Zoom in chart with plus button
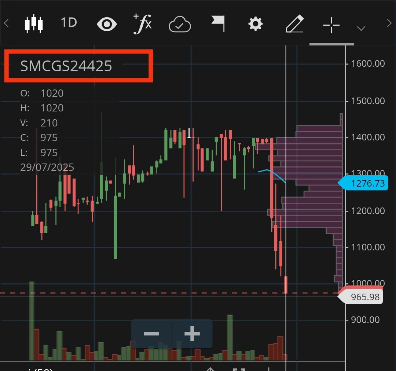Screen dimensions: 396x371 [x=192, y=334]
